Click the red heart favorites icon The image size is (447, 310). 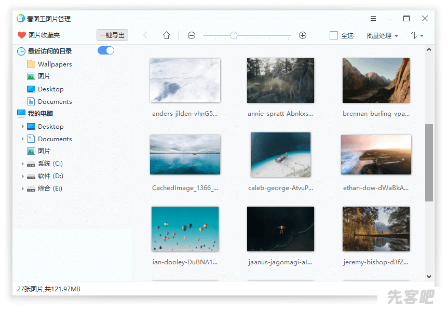click(21, 35)
